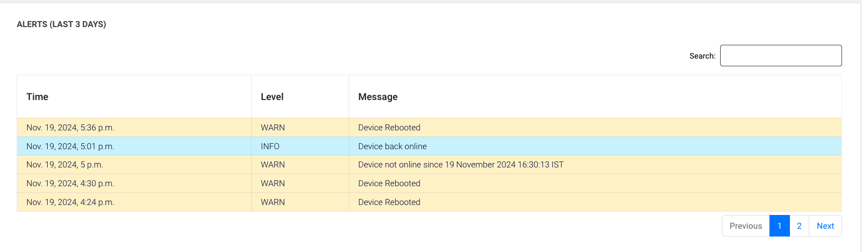Click the 5:36 p.m. alert timestamp
862x252 pixels.
point(70,128)
